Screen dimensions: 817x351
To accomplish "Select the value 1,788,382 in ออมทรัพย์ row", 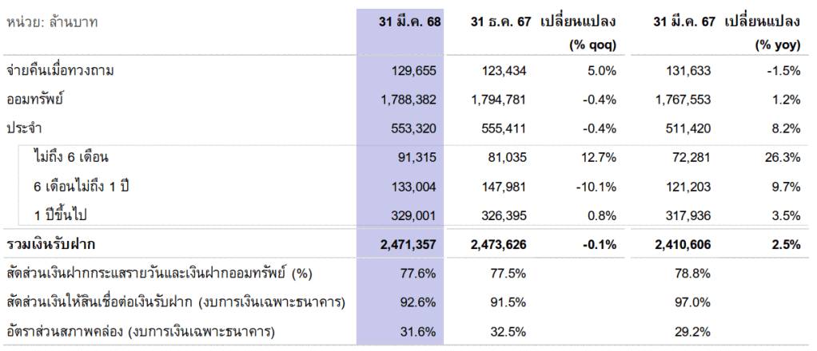I will 408,100.
